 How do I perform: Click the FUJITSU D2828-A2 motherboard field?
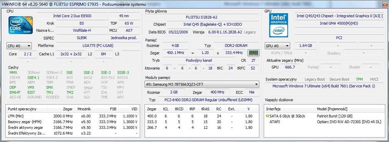coord(201,17)
